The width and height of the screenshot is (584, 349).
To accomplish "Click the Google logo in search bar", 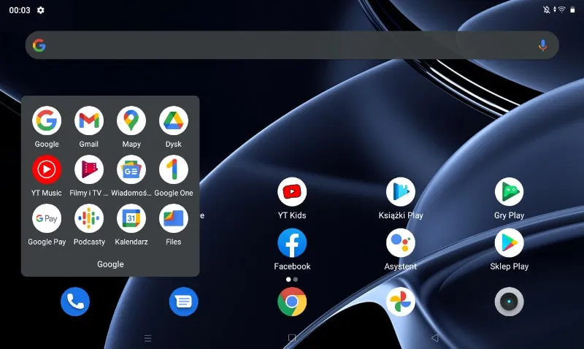I will point(39,45).
